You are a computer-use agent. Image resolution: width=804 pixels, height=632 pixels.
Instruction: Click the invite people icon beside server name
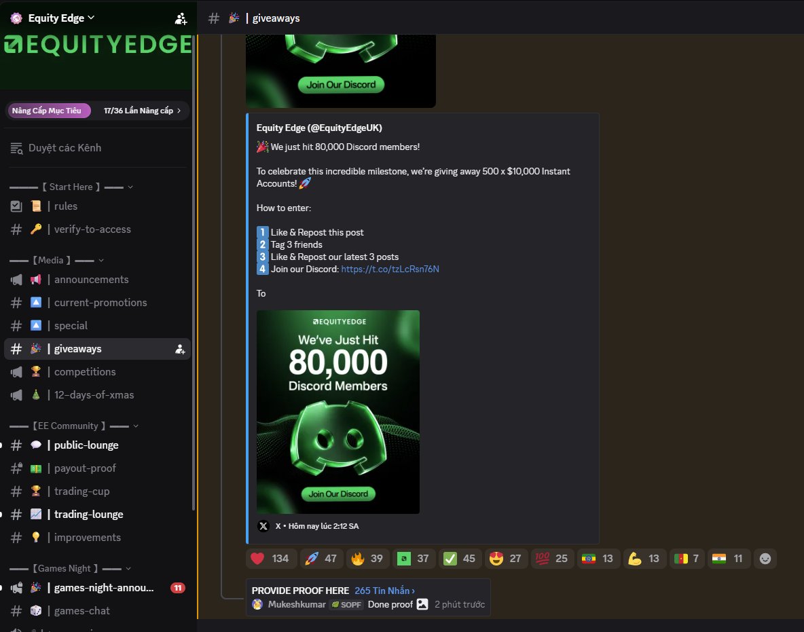click(181, 19)
